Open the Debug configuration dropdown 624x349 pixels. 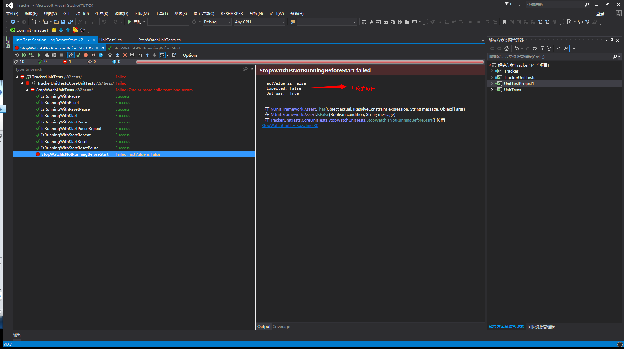point(217,22)
